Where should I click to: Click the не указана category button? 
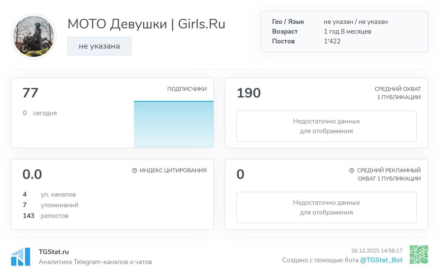click(99, 46)
